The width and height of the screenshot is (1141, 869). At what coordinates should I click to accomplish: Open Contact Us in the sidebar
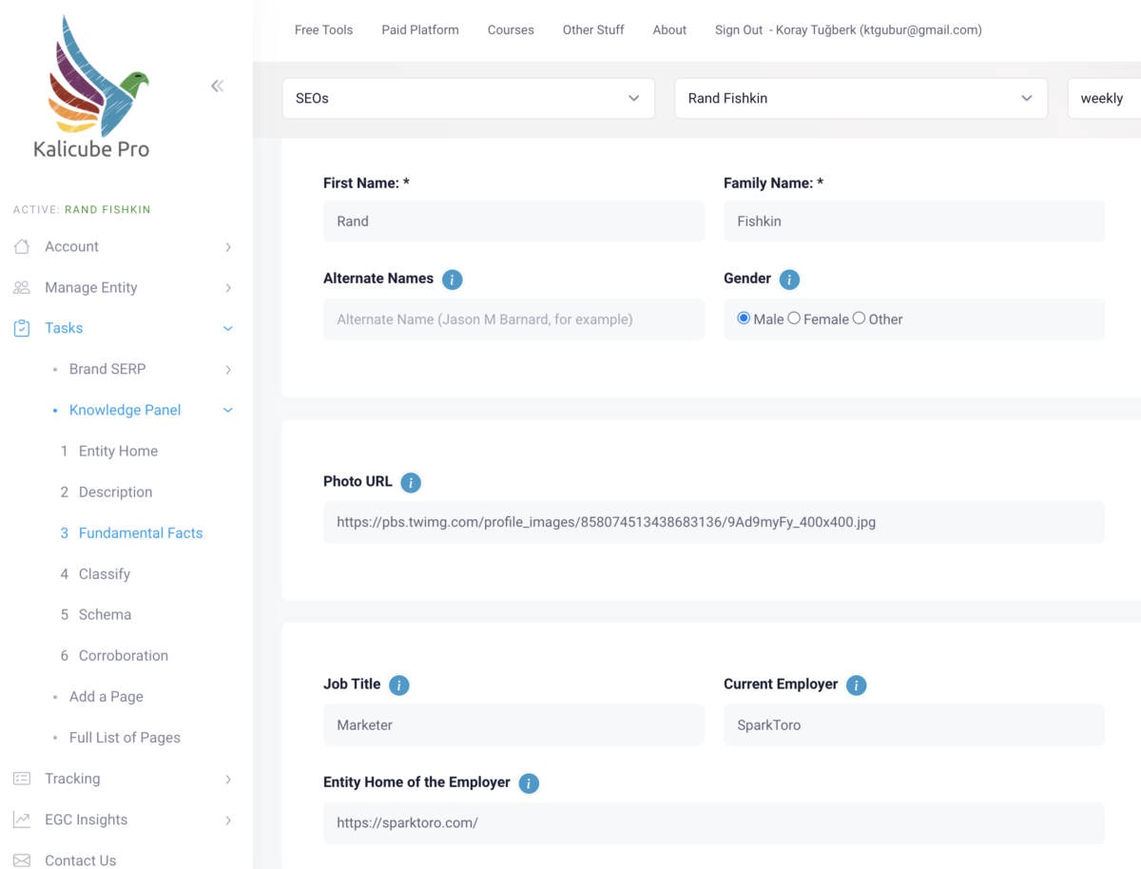click(x=80, y=860)
